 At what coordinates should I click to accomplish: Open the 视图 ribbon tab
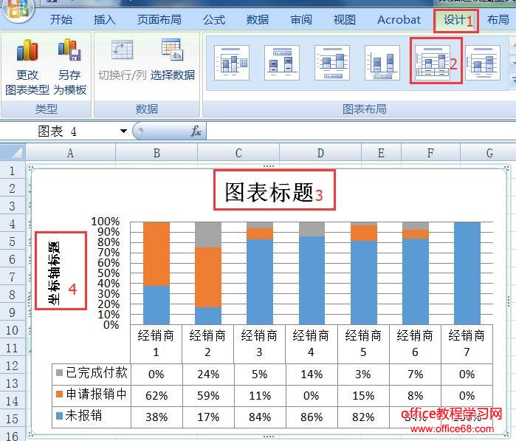345,20
